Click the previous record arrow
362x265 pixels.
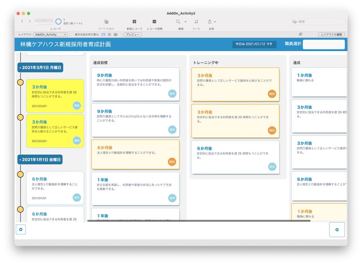click(x=22, y=21)
